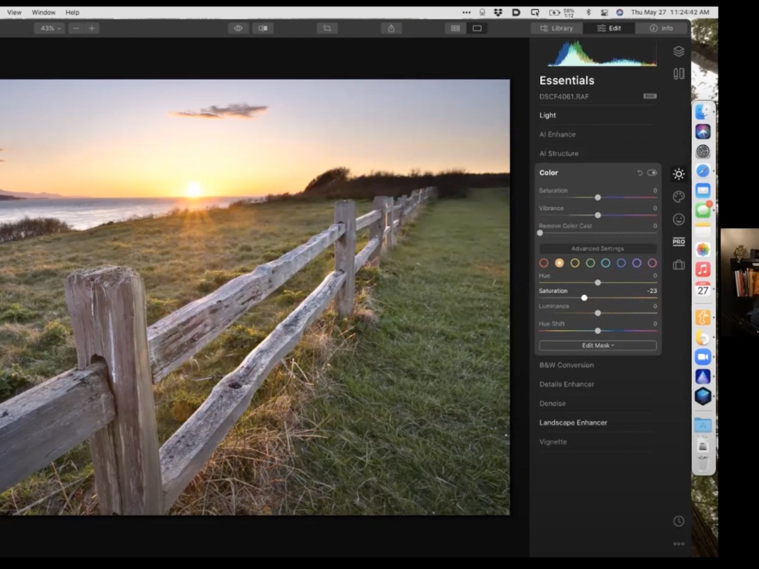
Task: Open the Edit Mask dropdown
Action: 598,346
